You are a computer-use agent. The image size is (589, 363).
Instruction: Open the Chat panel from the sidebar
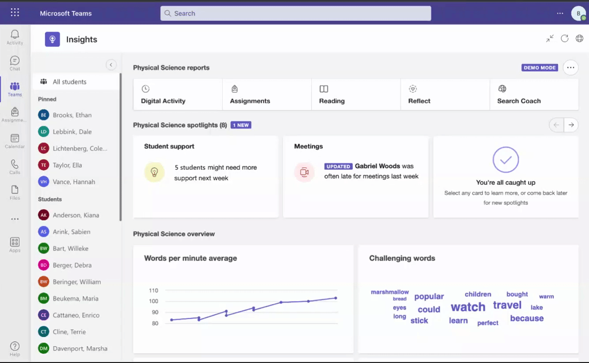[15, 62]
